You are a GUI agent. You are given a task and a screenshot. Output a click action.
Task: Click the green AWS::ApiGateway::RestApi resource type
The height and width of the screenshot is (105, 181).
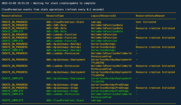tap(64, 50)
